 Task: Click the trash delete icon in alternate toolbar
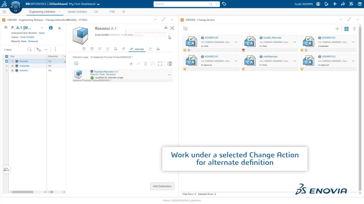(146, 63)
